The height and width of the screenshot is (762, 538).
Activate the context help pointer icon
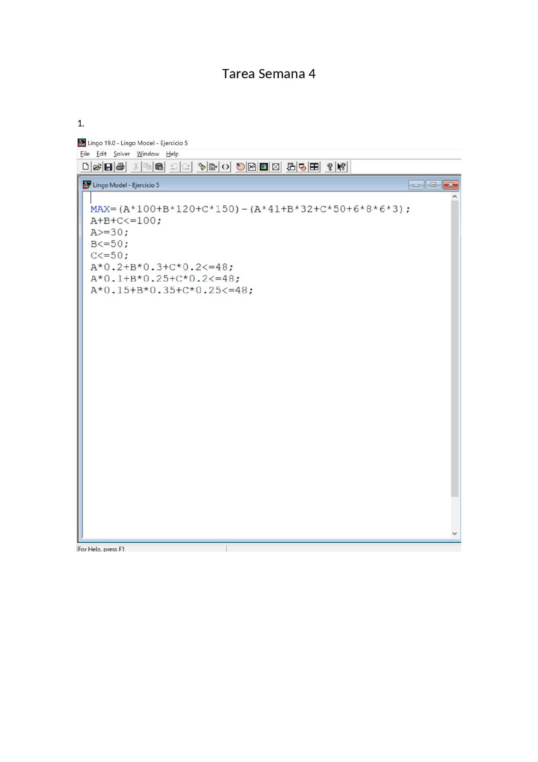click(x=342, y=167)
